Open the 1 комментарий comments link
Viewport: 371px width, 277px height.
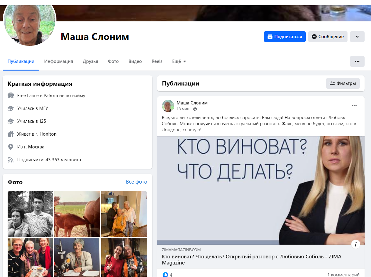[344, 275]
